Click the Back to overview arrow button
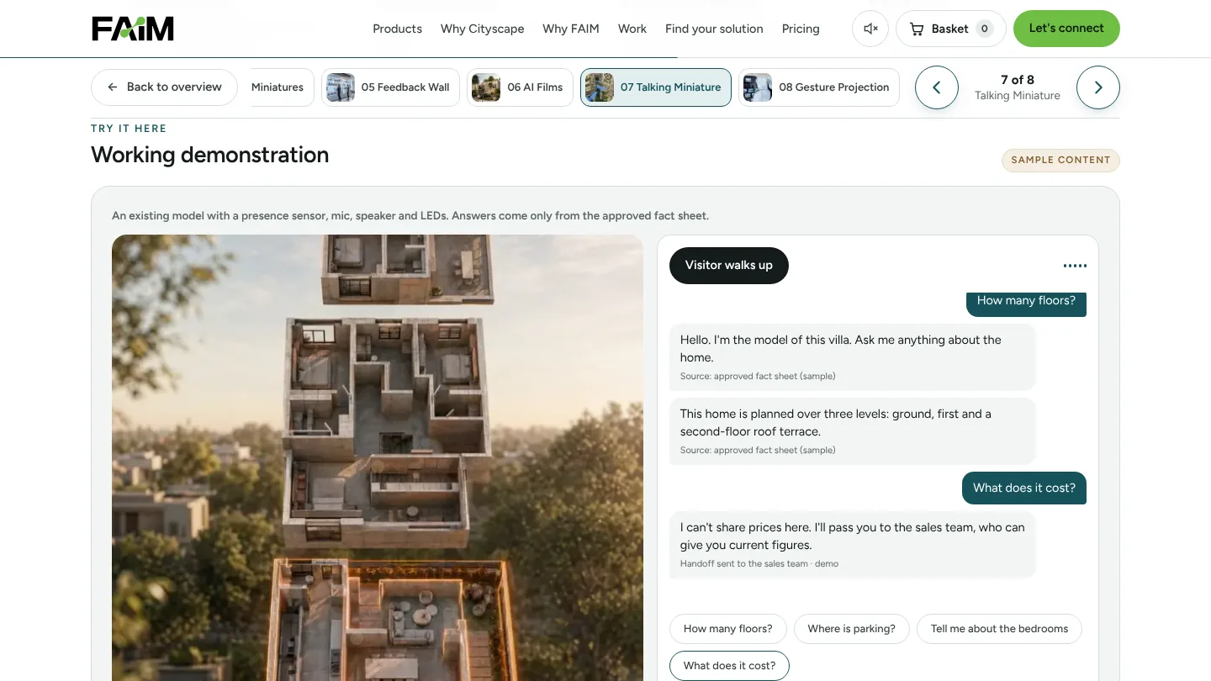This screenshot has height=681, width=1211. point(164,87)
